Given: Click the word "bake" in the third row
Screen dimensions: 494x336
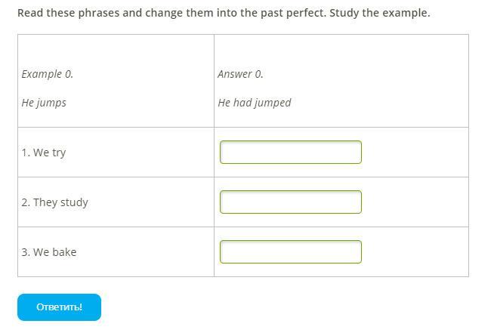Looking at the screenshot, I should pos(64,252).
